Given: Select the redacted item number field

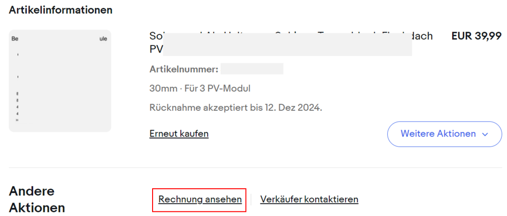Looking at the screenshot, I should point(252,69).
